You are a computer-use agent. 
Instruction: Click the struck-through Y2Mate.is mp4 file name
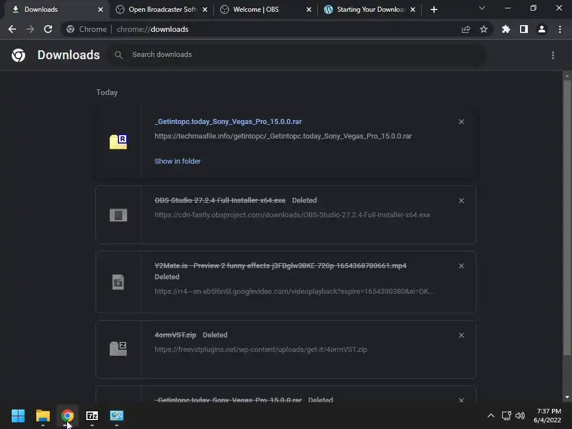click(x=280, y=265)
